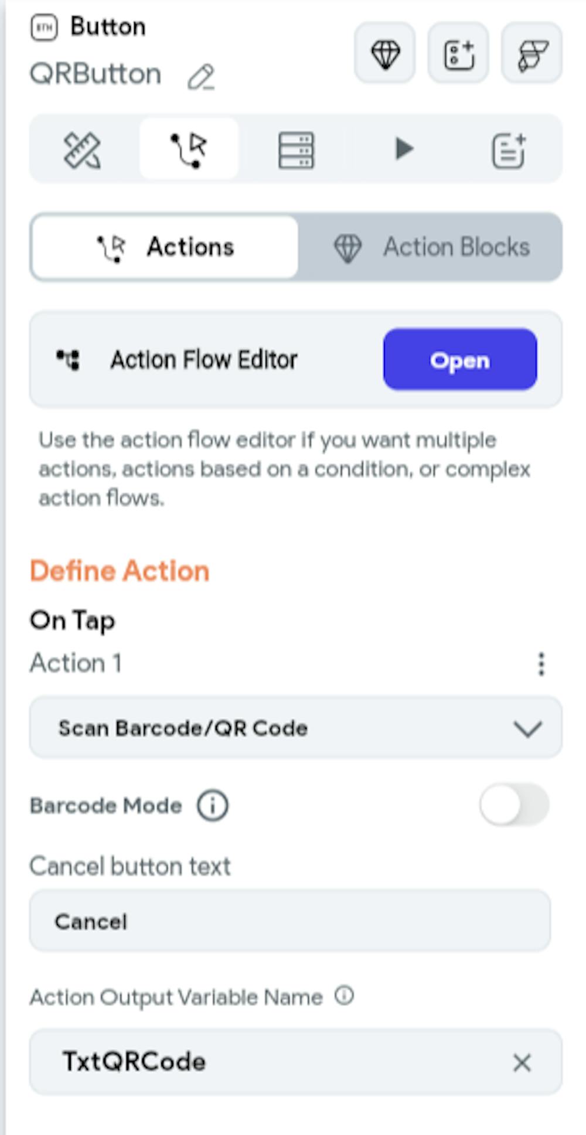Clear the TxtQRCode output variable name
The width and height of the screenshot is (586, 1135).
click(x=522, y=1062)
